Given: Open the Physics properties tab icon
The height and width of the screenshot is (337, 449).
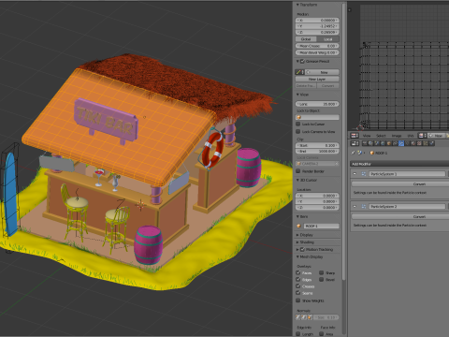Looking at the screenshot, I should pyautogui.click(x=431, y=143).
